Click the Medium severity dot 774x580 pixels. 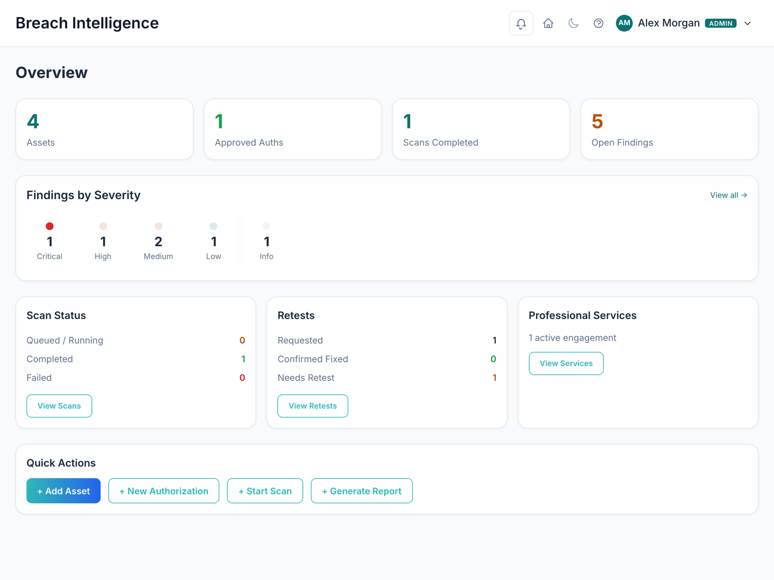tap(158, 226)
